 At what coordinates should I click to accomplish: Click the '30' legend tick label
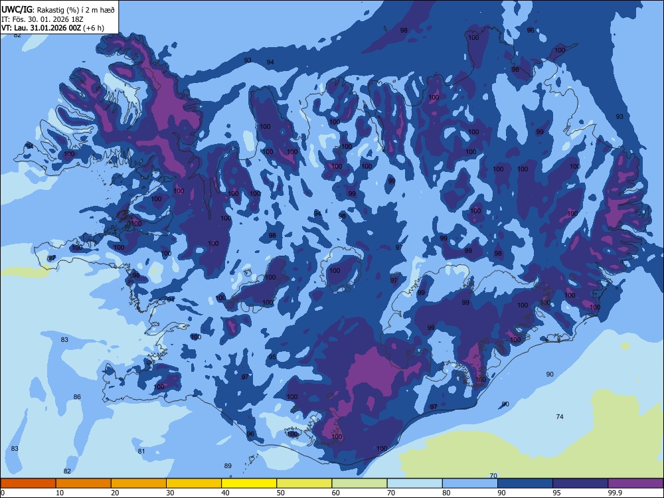point(170,493)
